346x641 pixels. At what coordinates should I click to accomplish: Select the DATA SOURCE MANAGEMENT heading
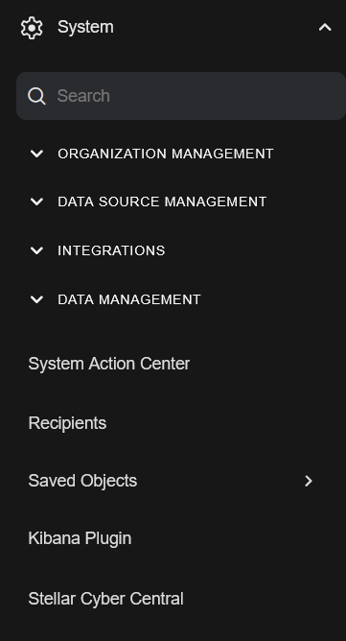pos(162,202)
